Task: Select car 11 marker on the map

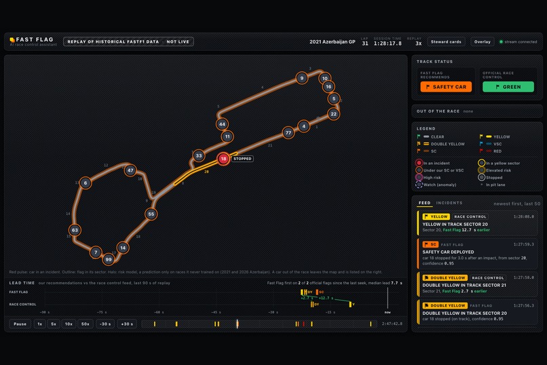Action: pyautogui.click(x=227, y=136)
